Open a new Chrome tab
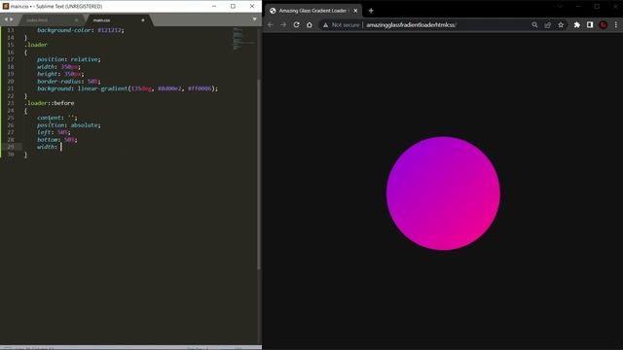Screen dimensions: 623x350 [371, 11]
